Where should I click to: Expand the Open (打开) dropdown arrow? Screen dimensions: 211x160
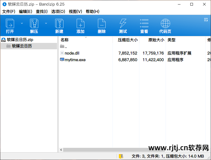click(22, 23)
